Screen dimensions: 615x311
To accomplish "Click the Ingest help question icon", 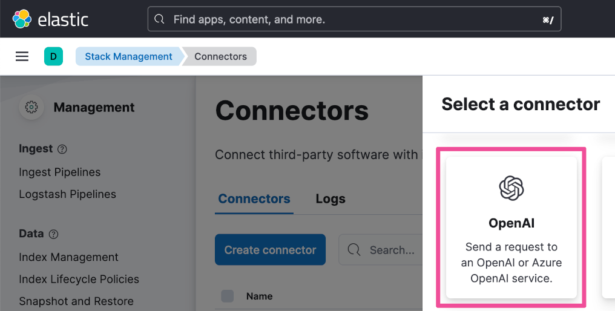I will point(62,149).
